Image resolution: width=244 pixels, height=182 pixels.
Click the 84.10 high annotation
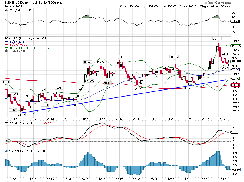(x=42, y=89)
